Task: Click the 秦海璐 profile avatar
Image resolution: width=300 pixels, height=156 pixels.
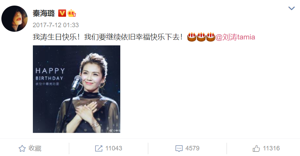Action: [x=15, y=19]
